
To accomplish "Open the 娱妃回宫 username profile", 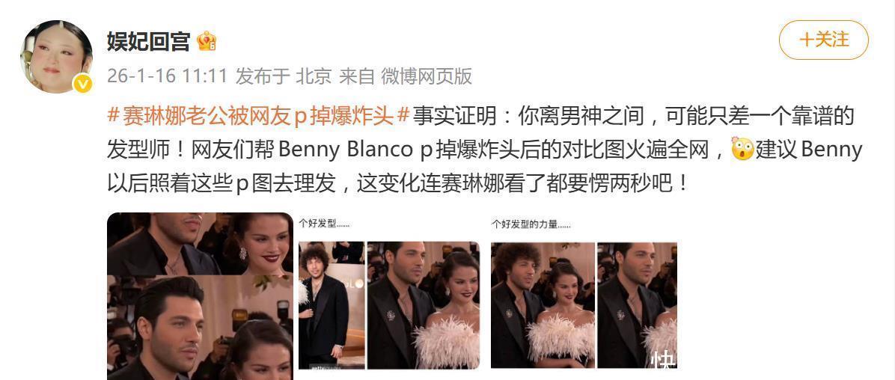I will pyautogui.click(x=148, y=41).
